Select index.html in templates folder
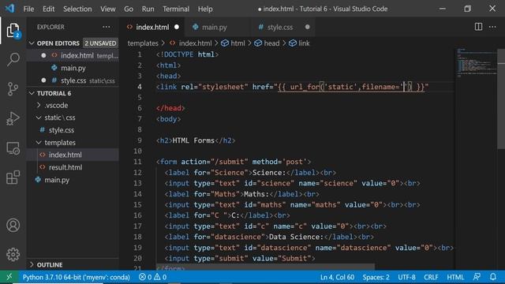Viewport: 505px width, 284px height. coord(65,155)
